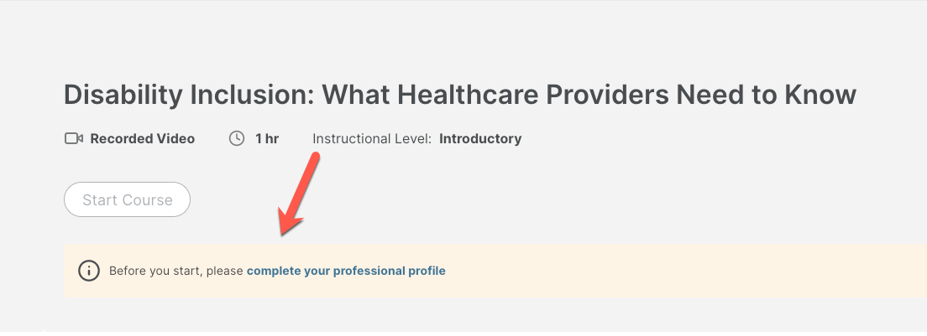Click the 1 hr duration text

267,138
